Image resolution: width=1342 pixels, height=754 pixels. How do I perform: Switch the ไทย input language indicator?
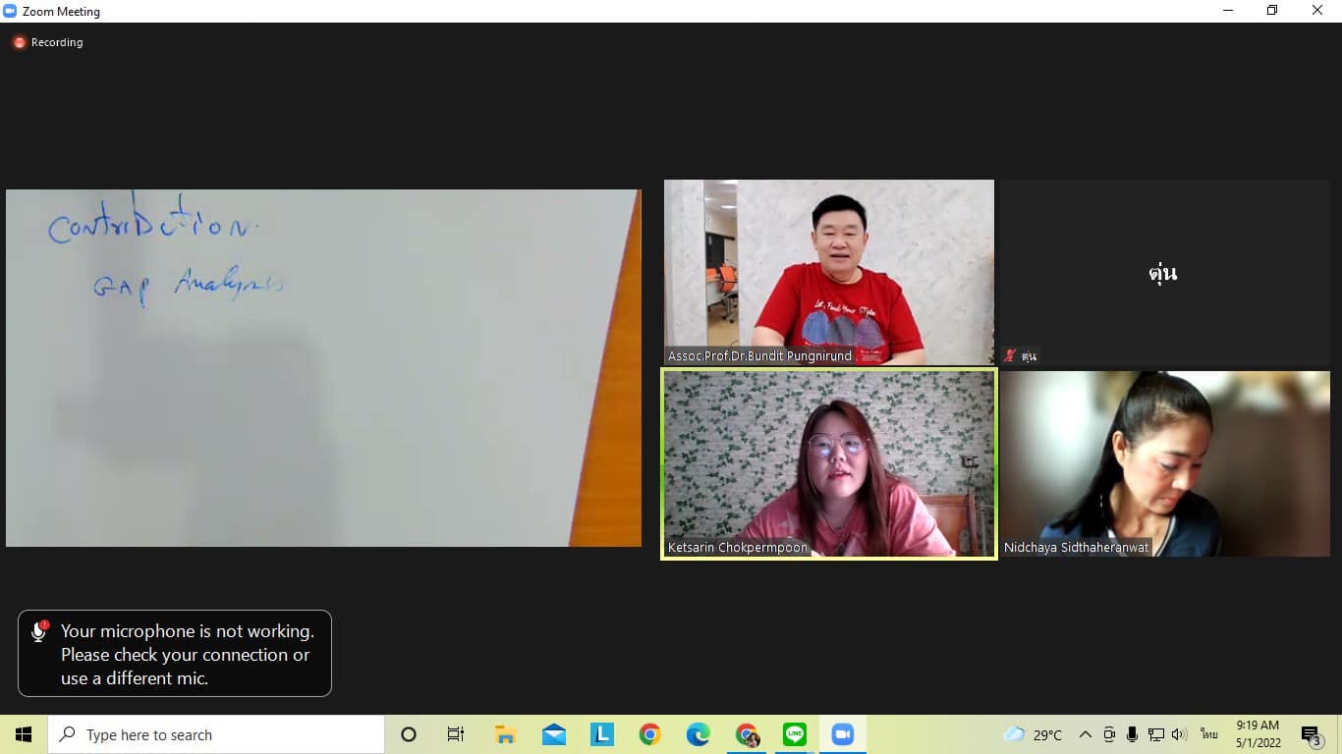1208,734
